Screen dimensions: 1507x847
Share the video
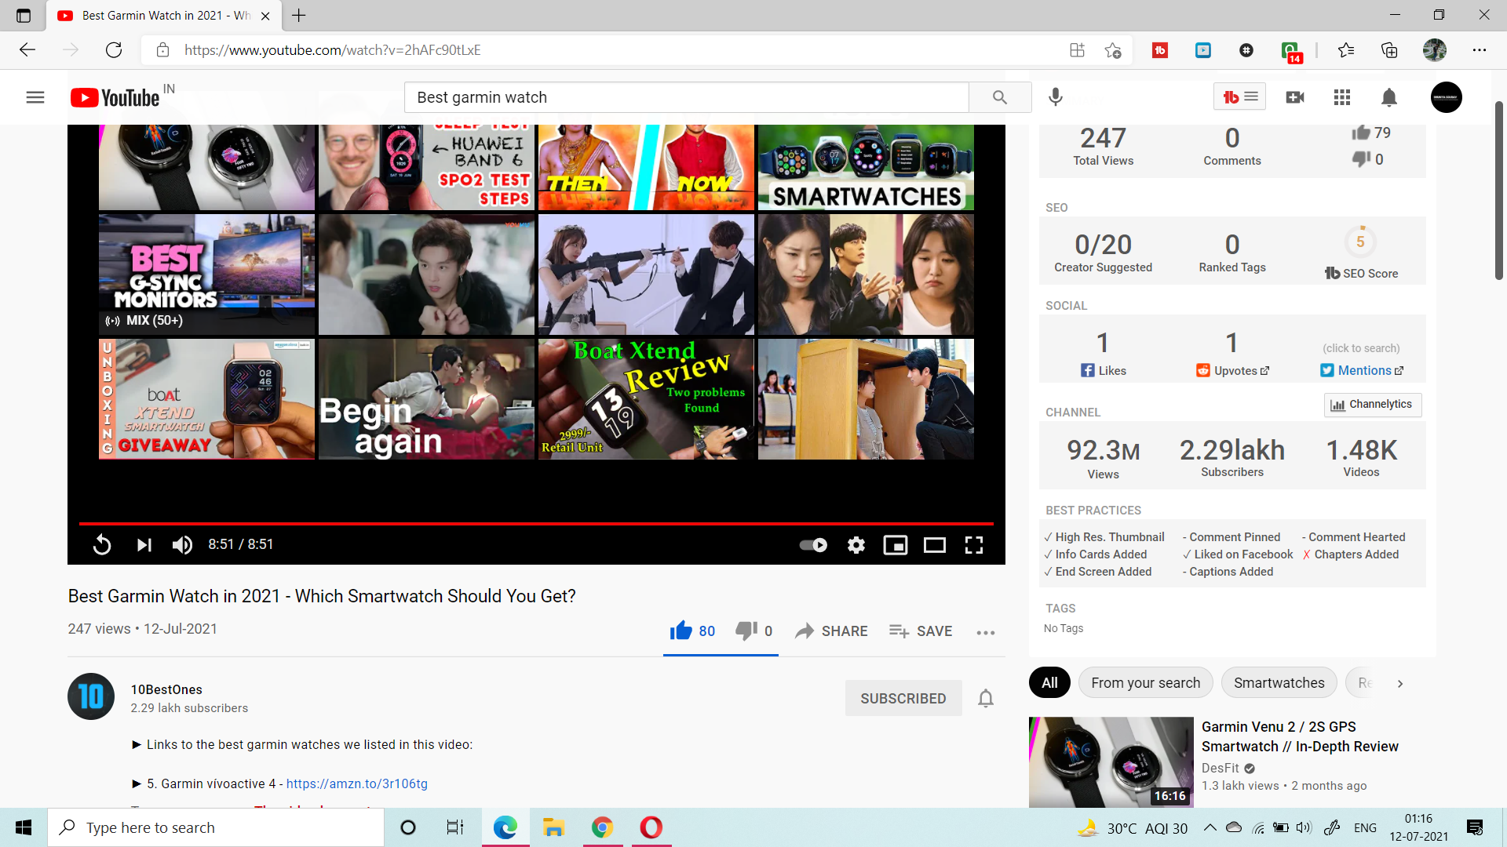[x=831, y=631]
